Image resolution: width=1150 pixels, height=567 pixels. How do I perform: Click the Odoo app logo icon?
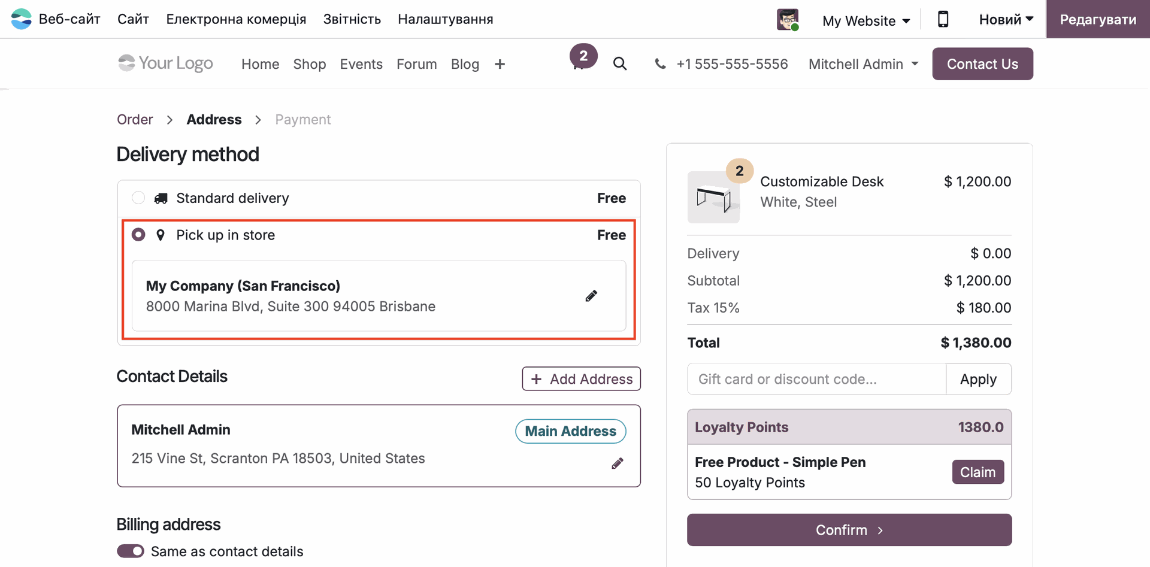pyautogui.click(x=22, y=19)
